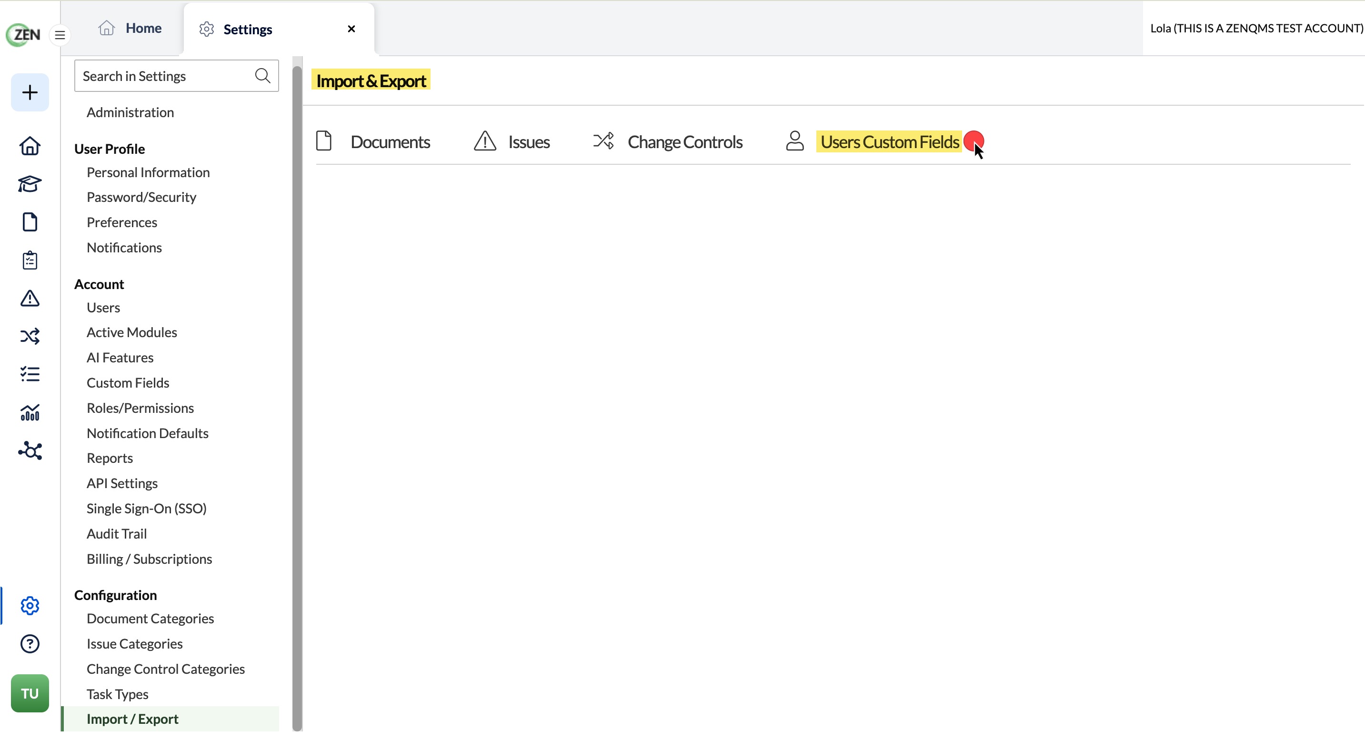Open Users Custom Fields import/export section
The width and height of the screenshot is (1365, 740).
click(890, 142)
